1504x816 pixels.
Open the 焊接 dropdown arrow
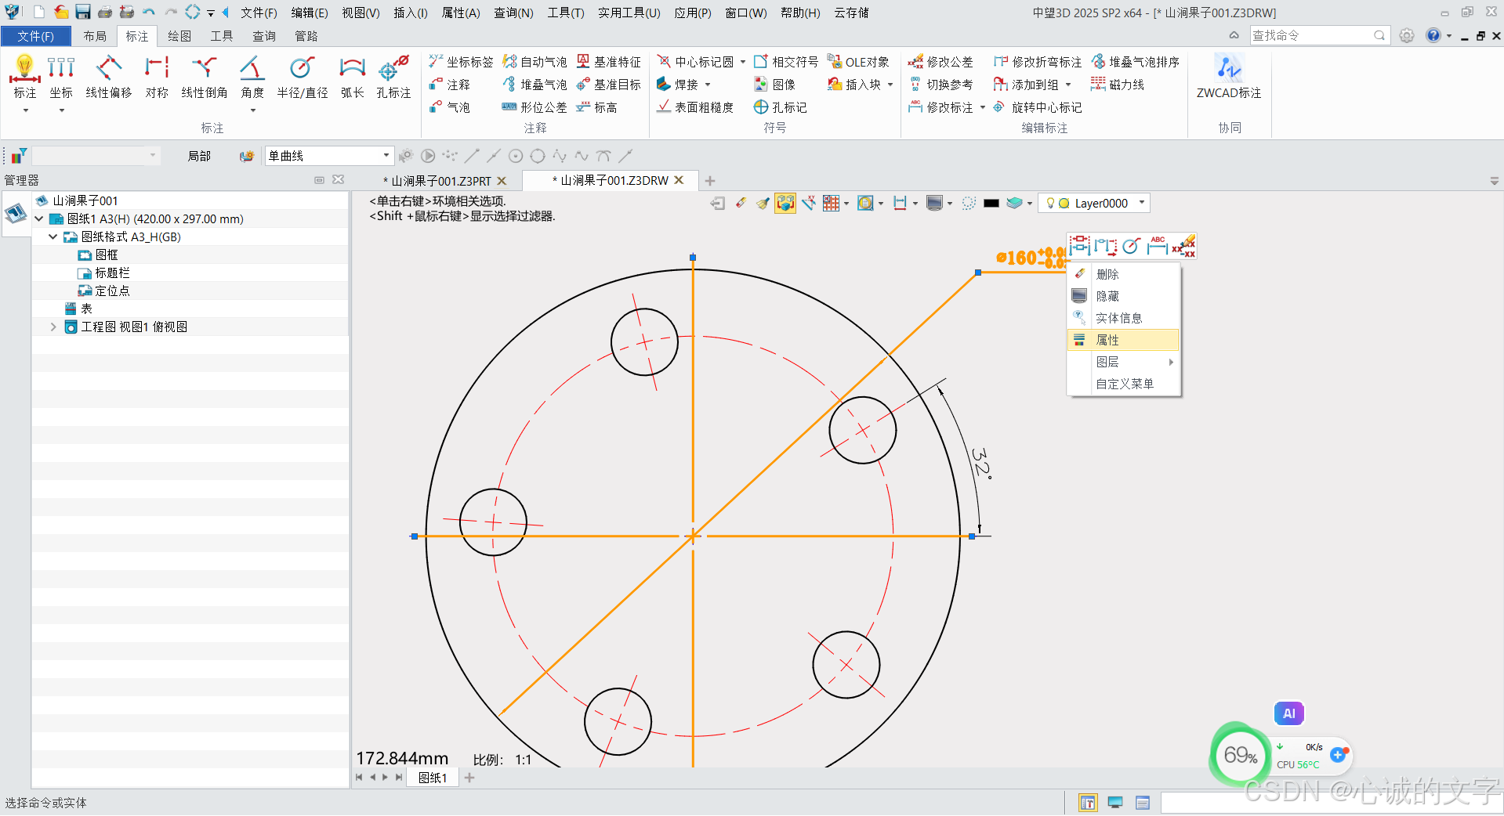(708, 85)
